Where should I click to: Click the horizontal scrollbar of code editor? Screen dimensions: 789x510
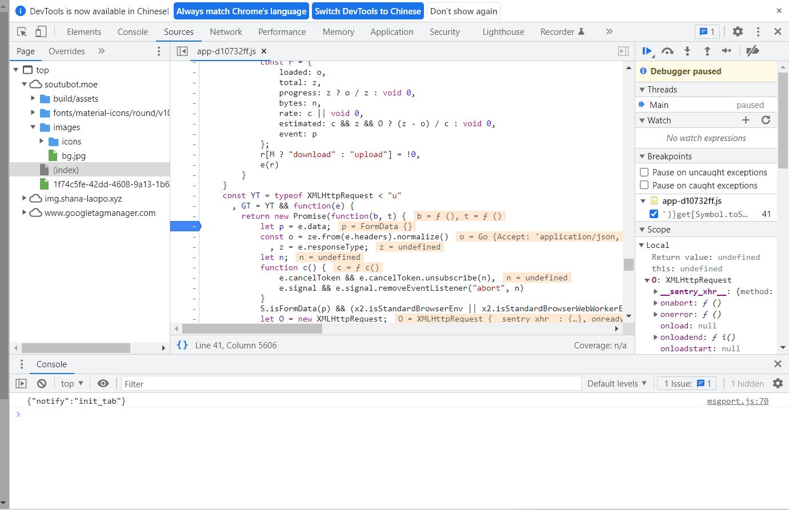(252, 328)
